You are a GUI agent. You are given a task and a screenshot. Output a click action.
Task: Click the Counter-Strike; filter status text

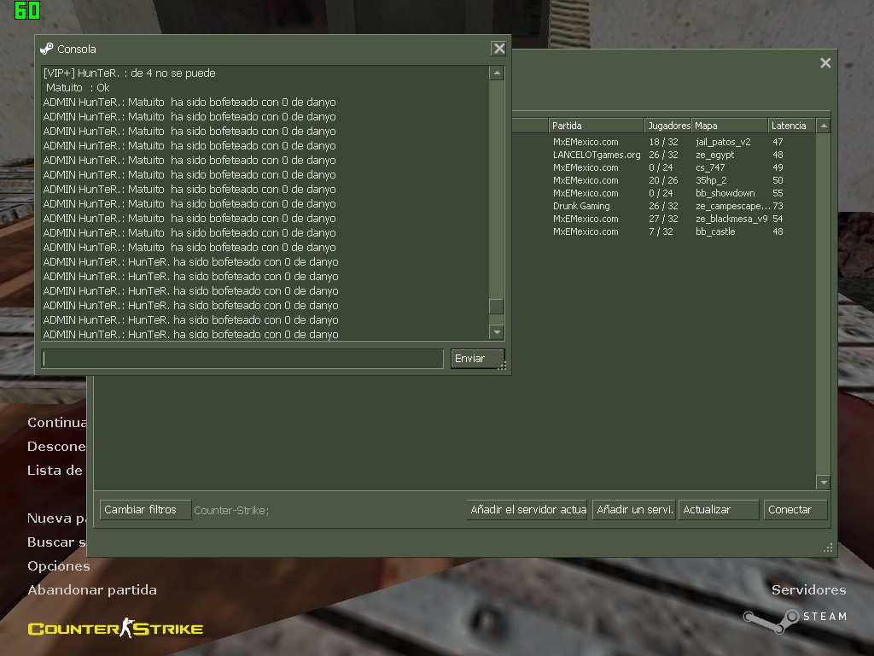pyautogui.click(x=231, y=511)
